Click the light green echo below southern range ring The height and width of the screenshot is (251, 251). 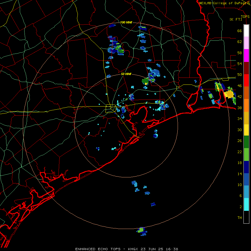[x=141, y=230]
